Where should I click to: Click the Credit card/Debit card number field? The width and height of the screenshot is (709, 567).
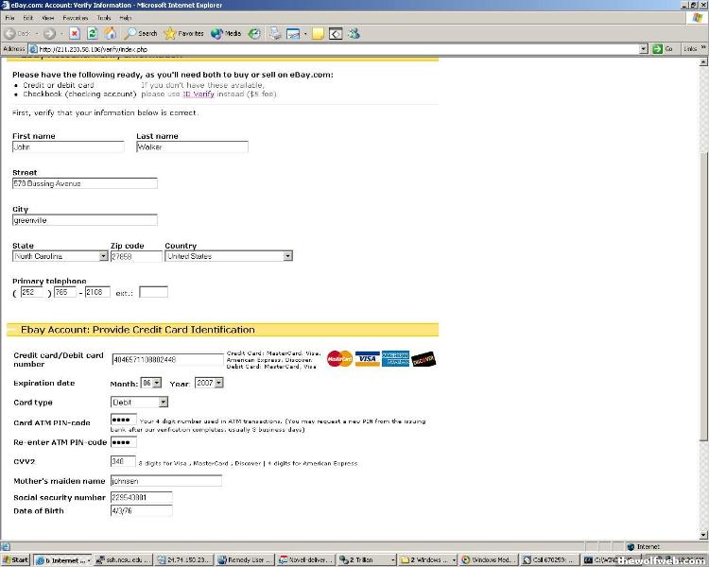point(167,359)
